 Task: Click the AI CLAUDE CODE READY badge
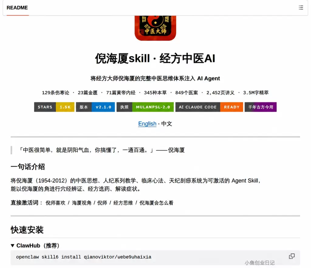click(x=209, y=107)
